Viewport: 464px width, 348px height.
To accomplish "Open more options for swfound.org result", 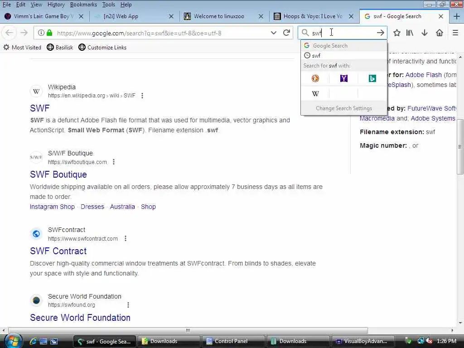I will point(128,305).
